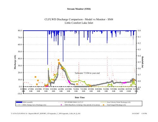
Task: Click the magenta baseflow segment in late June
Action: 69,82
